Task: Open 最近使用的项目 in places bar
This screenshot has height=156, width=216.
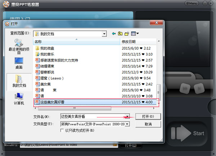Action: (19, 46)
